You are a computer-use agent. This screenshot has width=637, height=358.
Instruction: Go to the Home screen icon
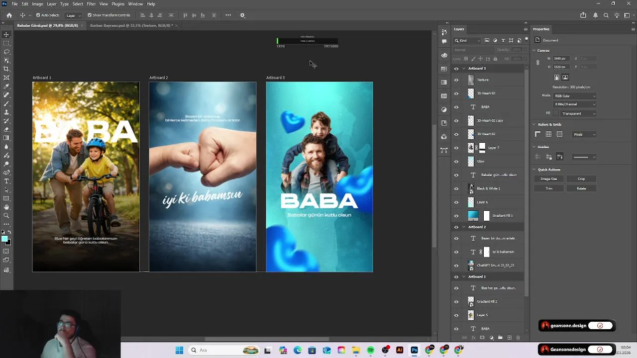click(9, 15)
